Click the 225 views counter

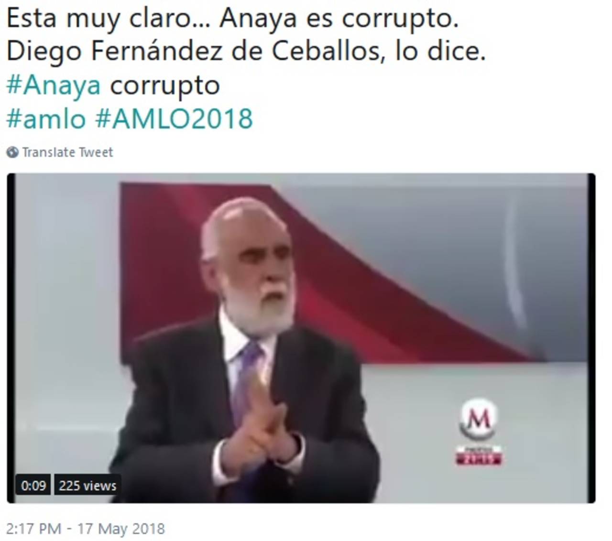[87, 485]
